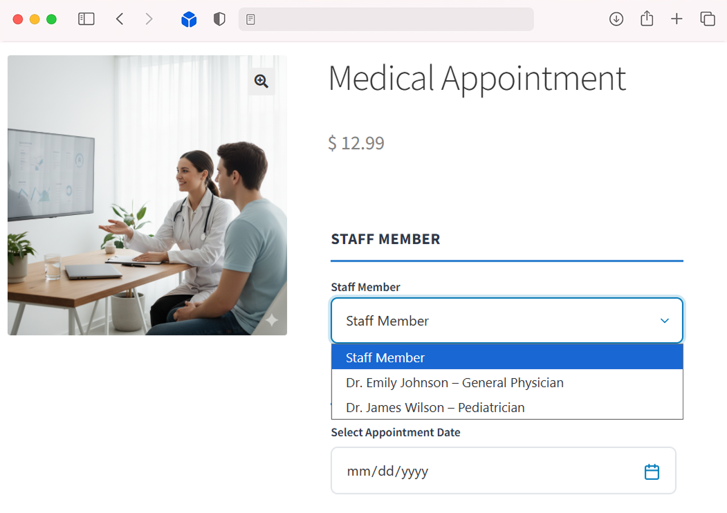Open the blue cube extension

click(189, 19)
